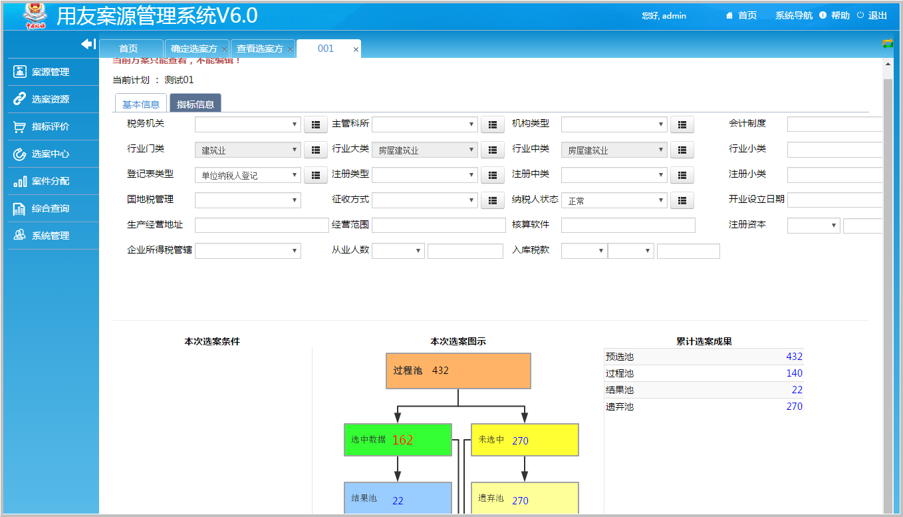Open the 征收方式 dropdown
This screenshot has height=517, width=903.
(x=425, y=200)
